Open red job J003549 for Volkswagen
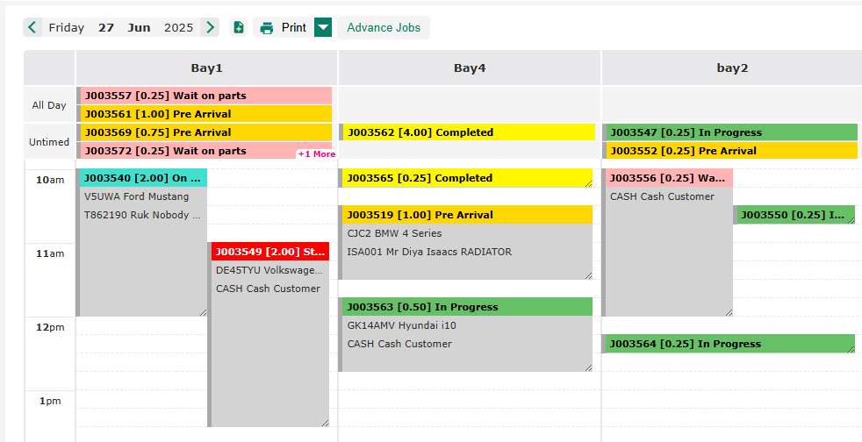This screenshot has width=862, height=442. [x=269, y=252]
